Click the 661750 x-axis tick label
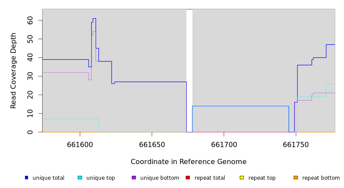The width and height of the screenshot is (344, 188). [296, 144]
